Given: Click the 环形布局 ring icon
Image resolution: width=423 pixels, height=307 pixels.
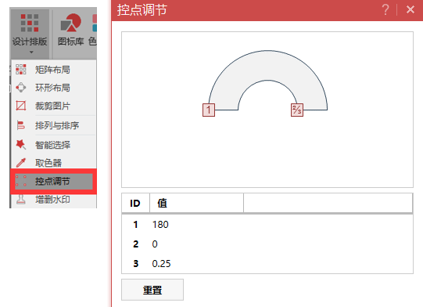Looking at the screenshot, I should click(21, 88).
